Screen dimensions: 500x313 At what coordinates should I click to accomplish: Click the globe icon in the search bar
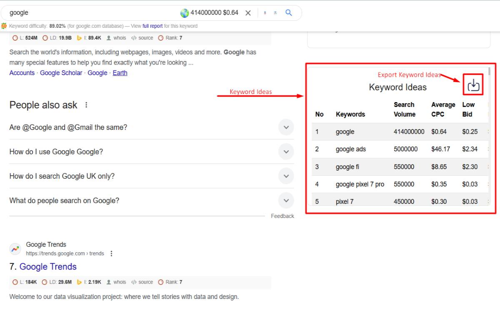click(x=184, y=13)
